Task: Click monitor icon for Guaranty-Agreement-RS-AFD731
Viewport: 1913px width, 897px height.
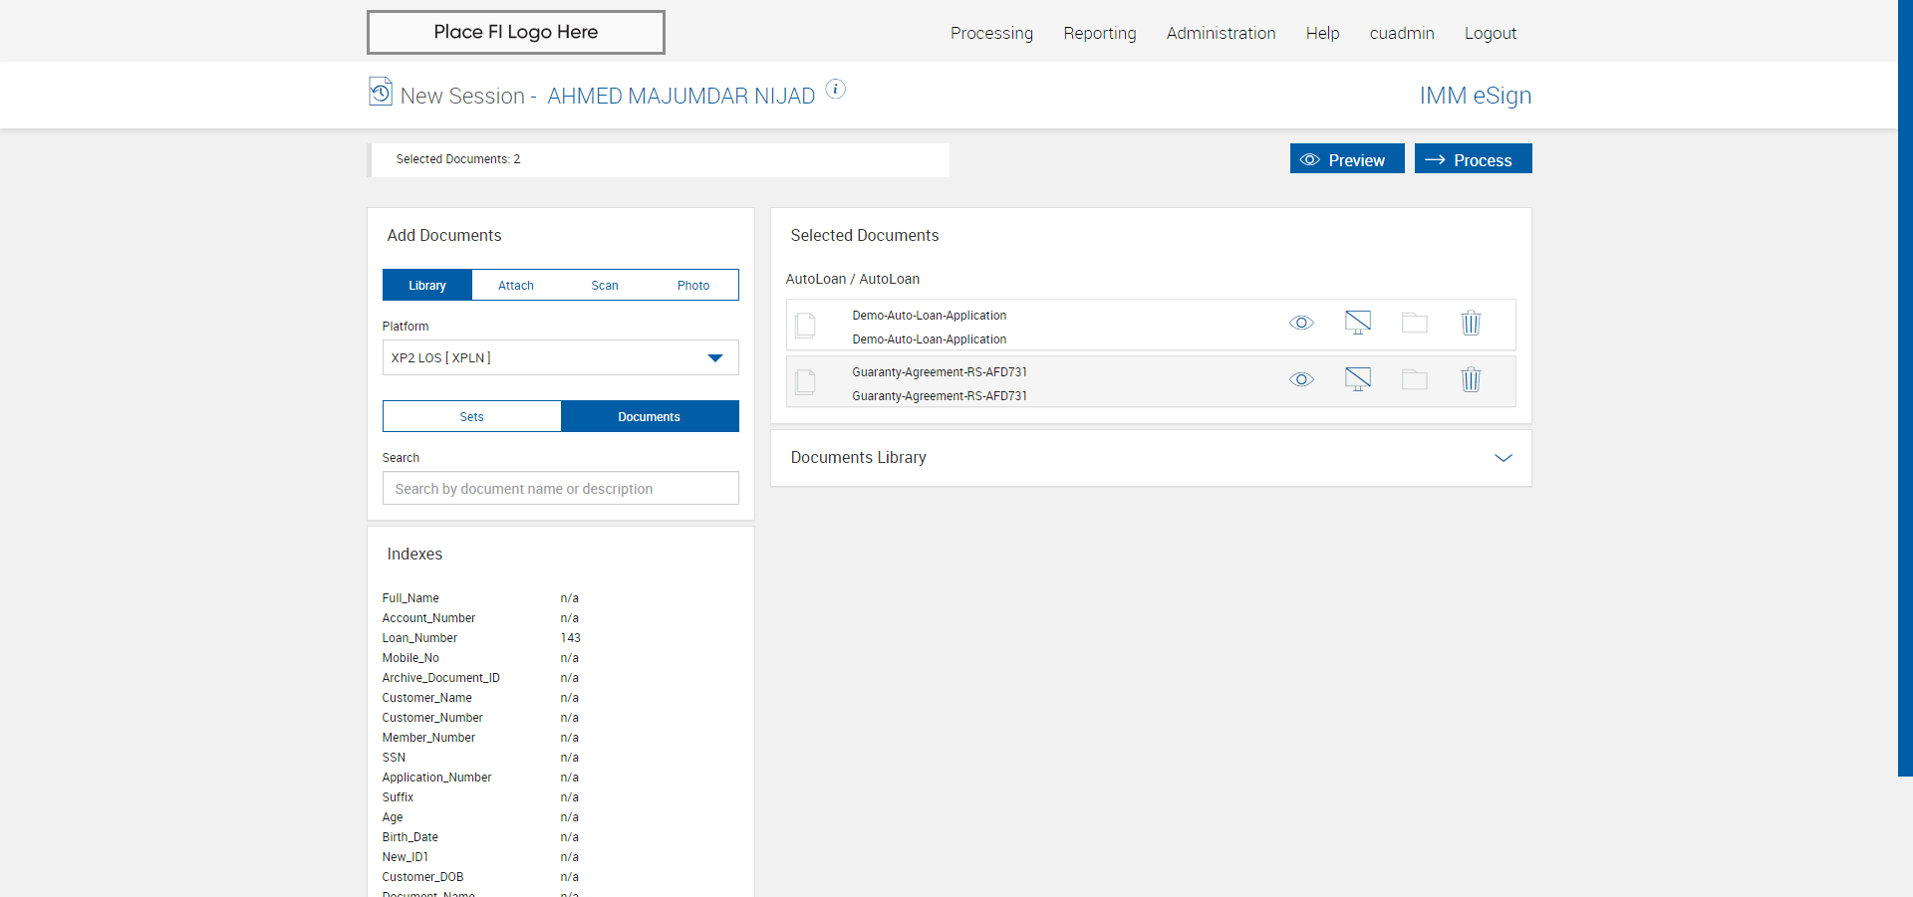Action: (1357, 380)
